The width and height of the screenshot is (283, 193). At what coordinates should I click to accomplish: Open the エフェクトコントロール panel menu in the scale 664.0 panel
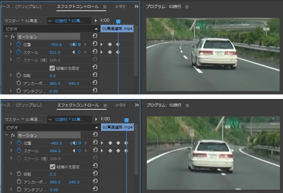[x=105, y=105]
